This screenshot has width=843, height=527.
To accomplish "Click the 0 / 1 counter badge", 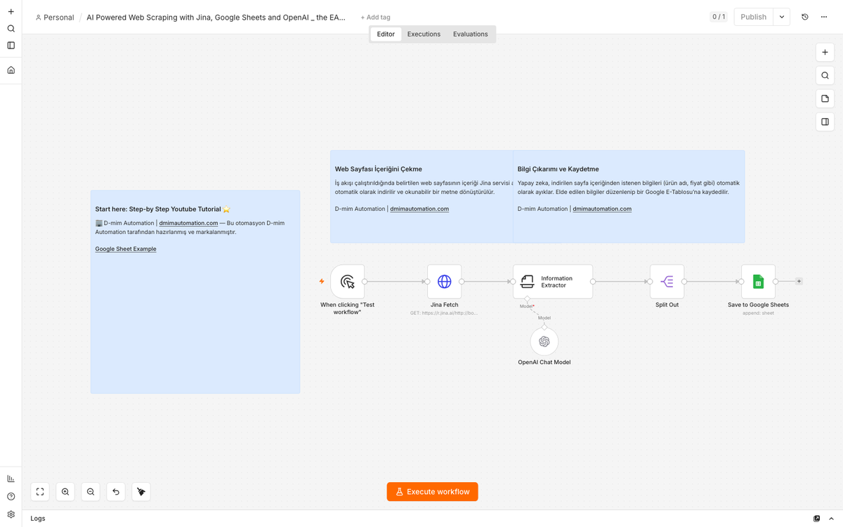I will point(719,17).
